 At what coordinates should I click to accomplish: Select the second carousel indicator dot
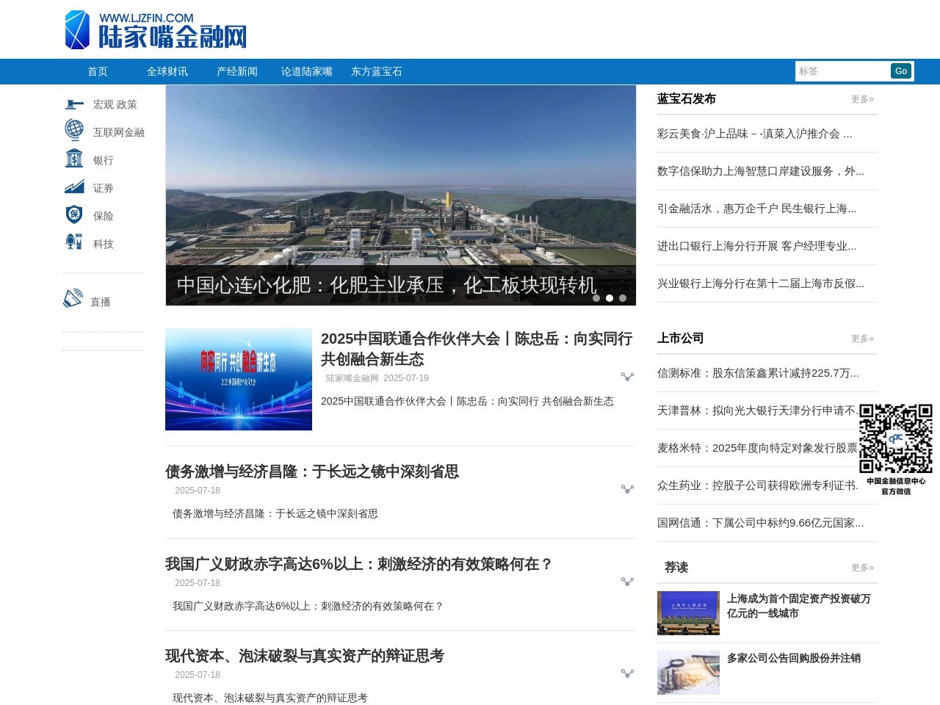click(x=610, y=299)
